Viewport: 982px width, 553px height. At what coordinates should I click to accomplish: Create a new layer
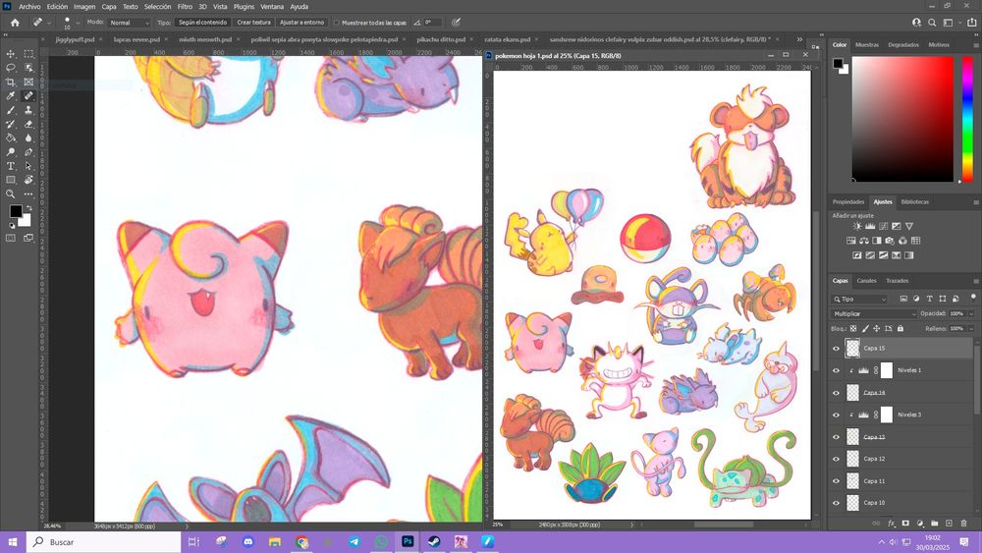click(x=949, y=524)
